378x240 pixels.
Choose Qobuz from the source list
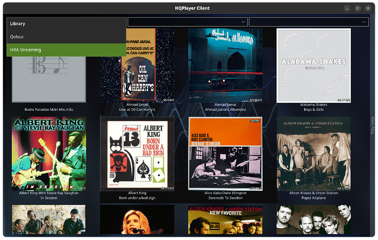coord(66,37)
